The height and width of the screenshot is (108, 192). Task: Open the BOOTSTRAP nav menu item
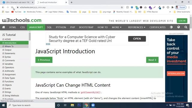86,27
